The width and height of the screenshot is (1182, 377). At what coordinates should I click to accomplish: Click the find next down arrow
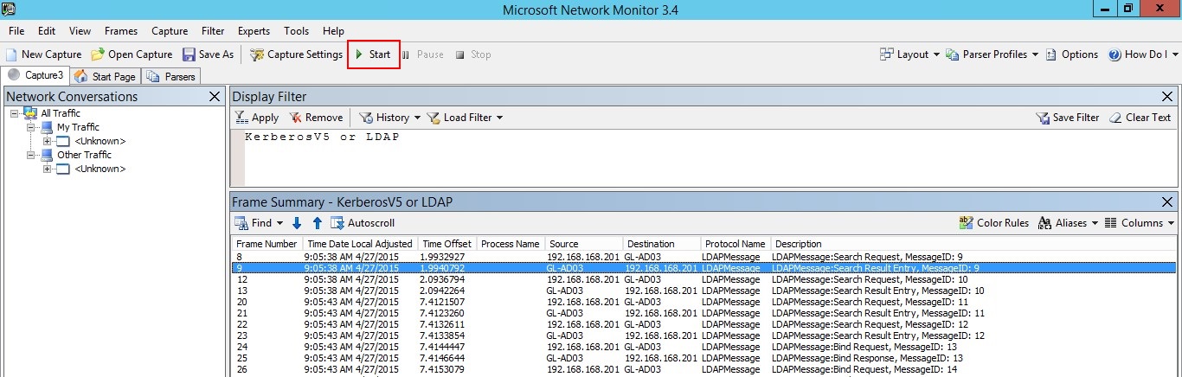297,223
